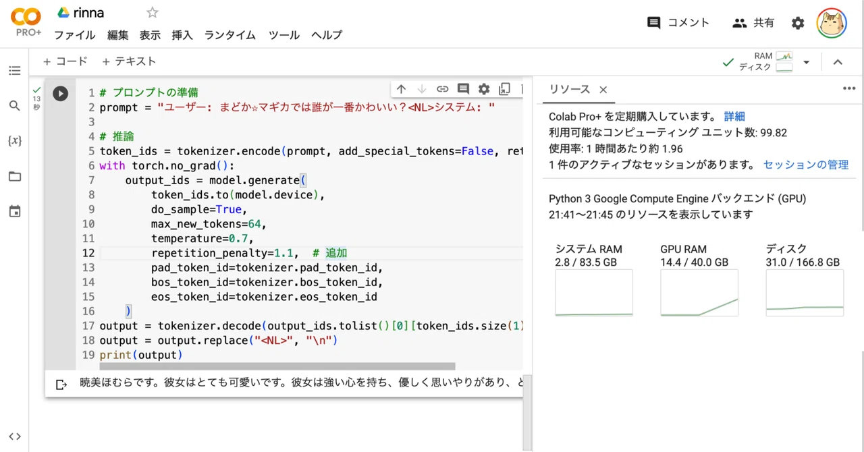
Task: Click the max_new_tokens=64 line
Action: click(x=209, y=224)
